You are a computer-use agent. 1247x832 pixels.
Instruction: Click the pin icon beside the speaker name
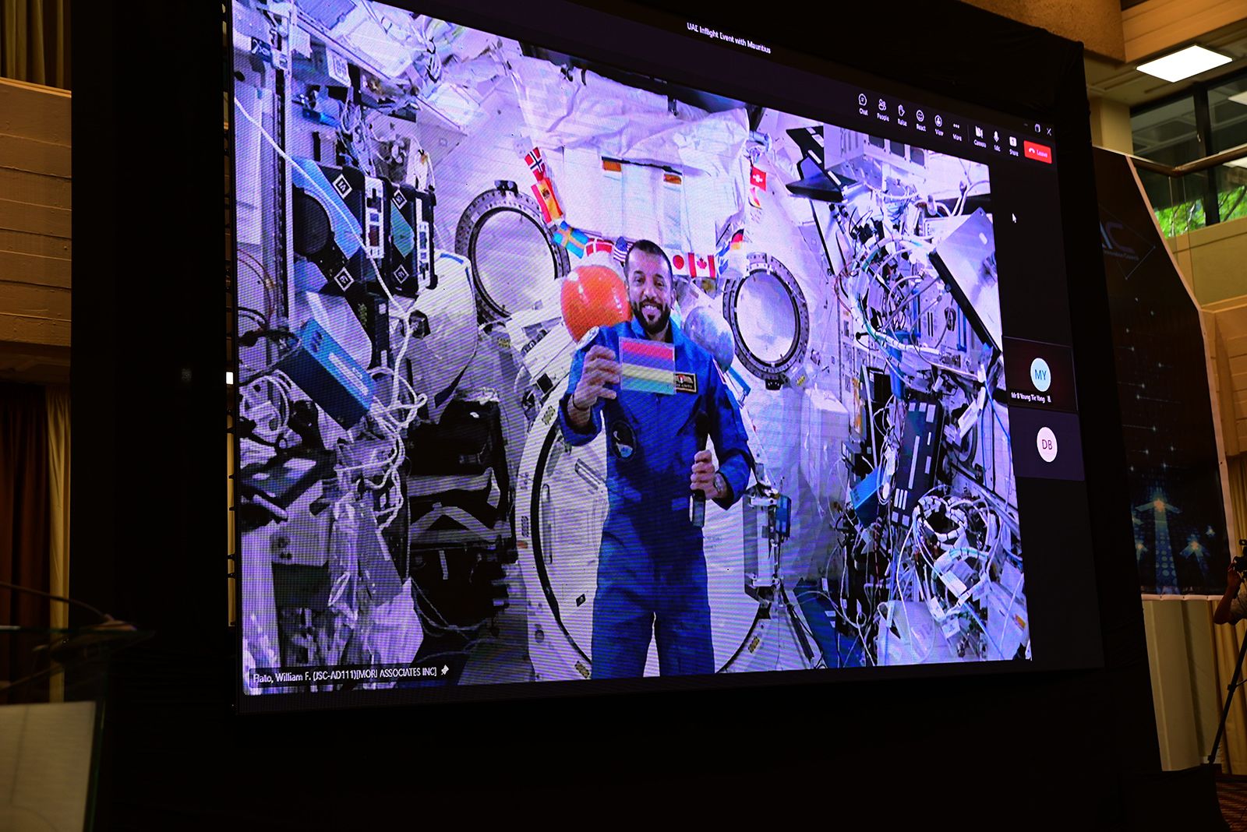445,669
